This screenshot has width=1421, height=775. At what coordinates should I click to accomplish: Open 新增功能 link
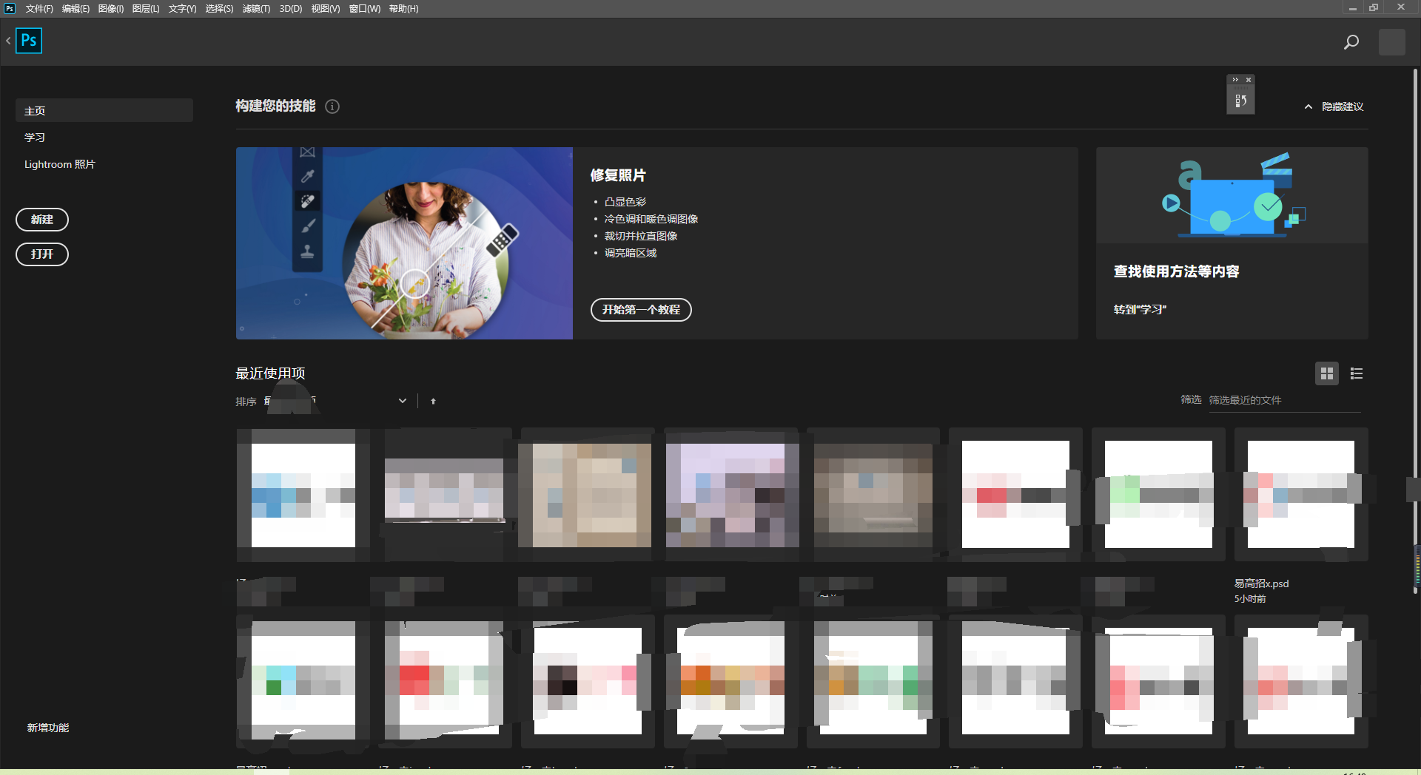pos(48,728)
